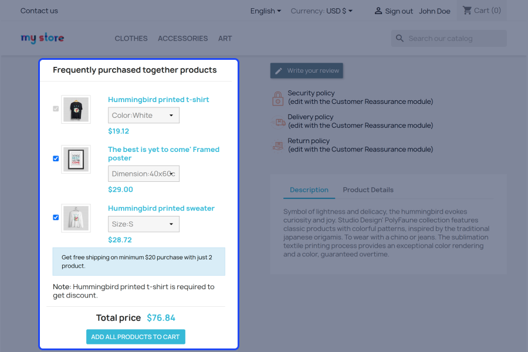Open the shopping cart icon
This screenshot has height=352, width=528.
tap(467, 11)
